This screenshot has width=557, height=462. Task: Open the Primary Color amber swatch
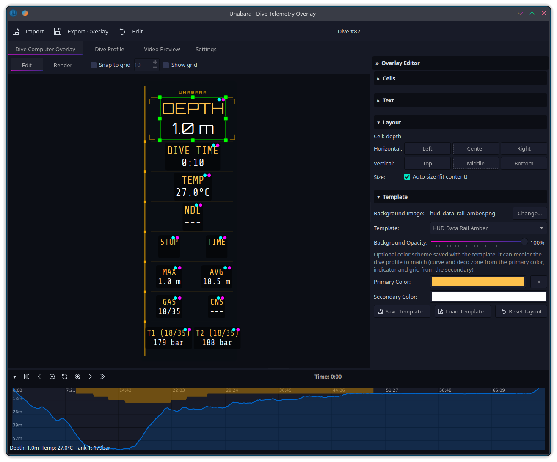coord(478,282)
